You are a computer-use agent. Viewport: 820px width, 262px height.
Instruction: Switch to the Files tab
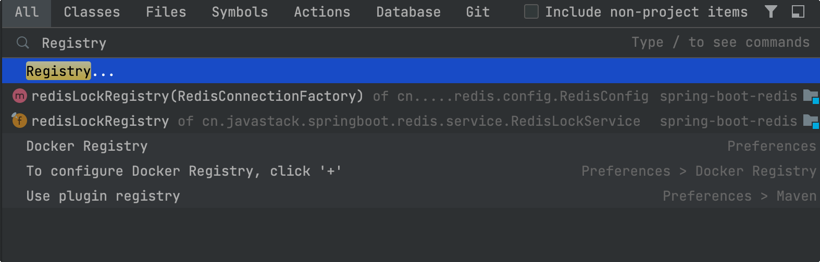click(166, 12)
